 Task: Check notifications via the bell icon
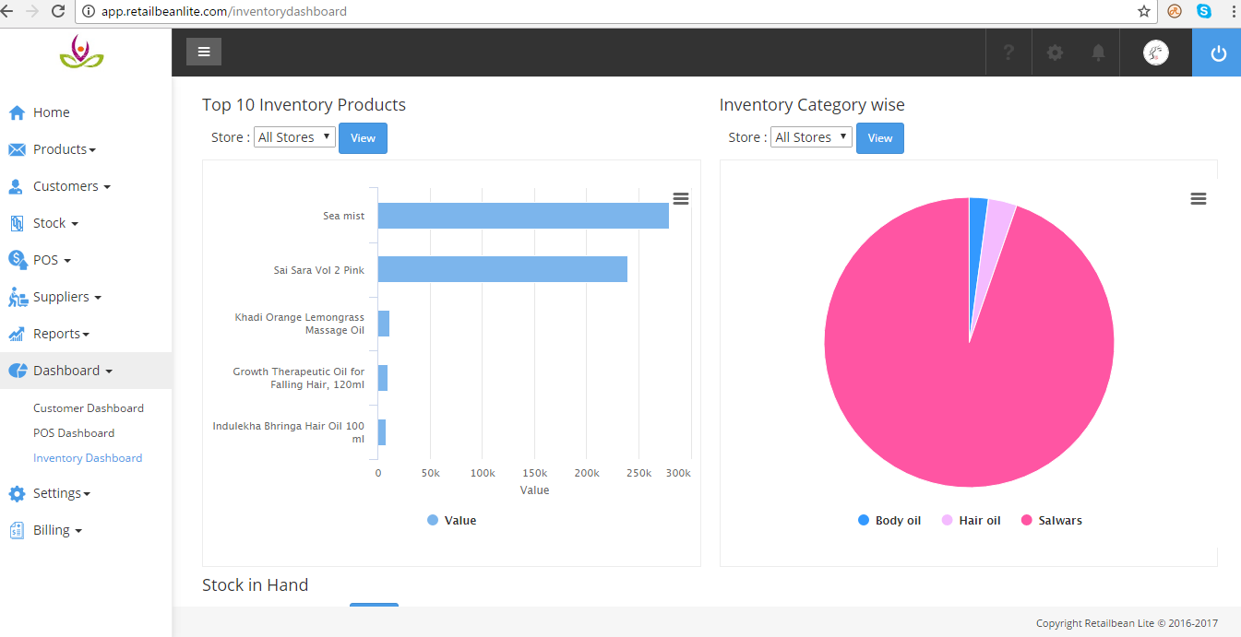click(1098, 53)
